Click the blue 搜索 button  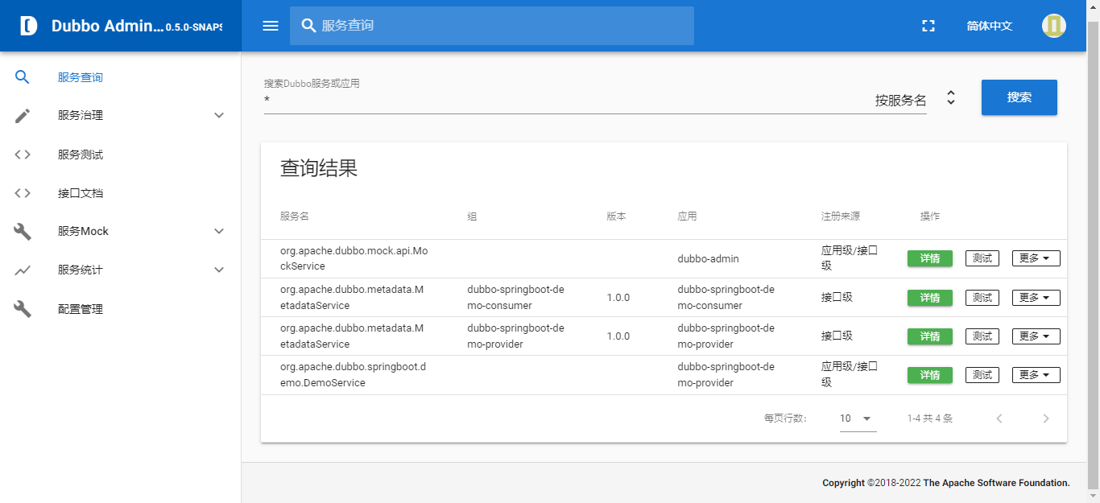click(1019, 97)
